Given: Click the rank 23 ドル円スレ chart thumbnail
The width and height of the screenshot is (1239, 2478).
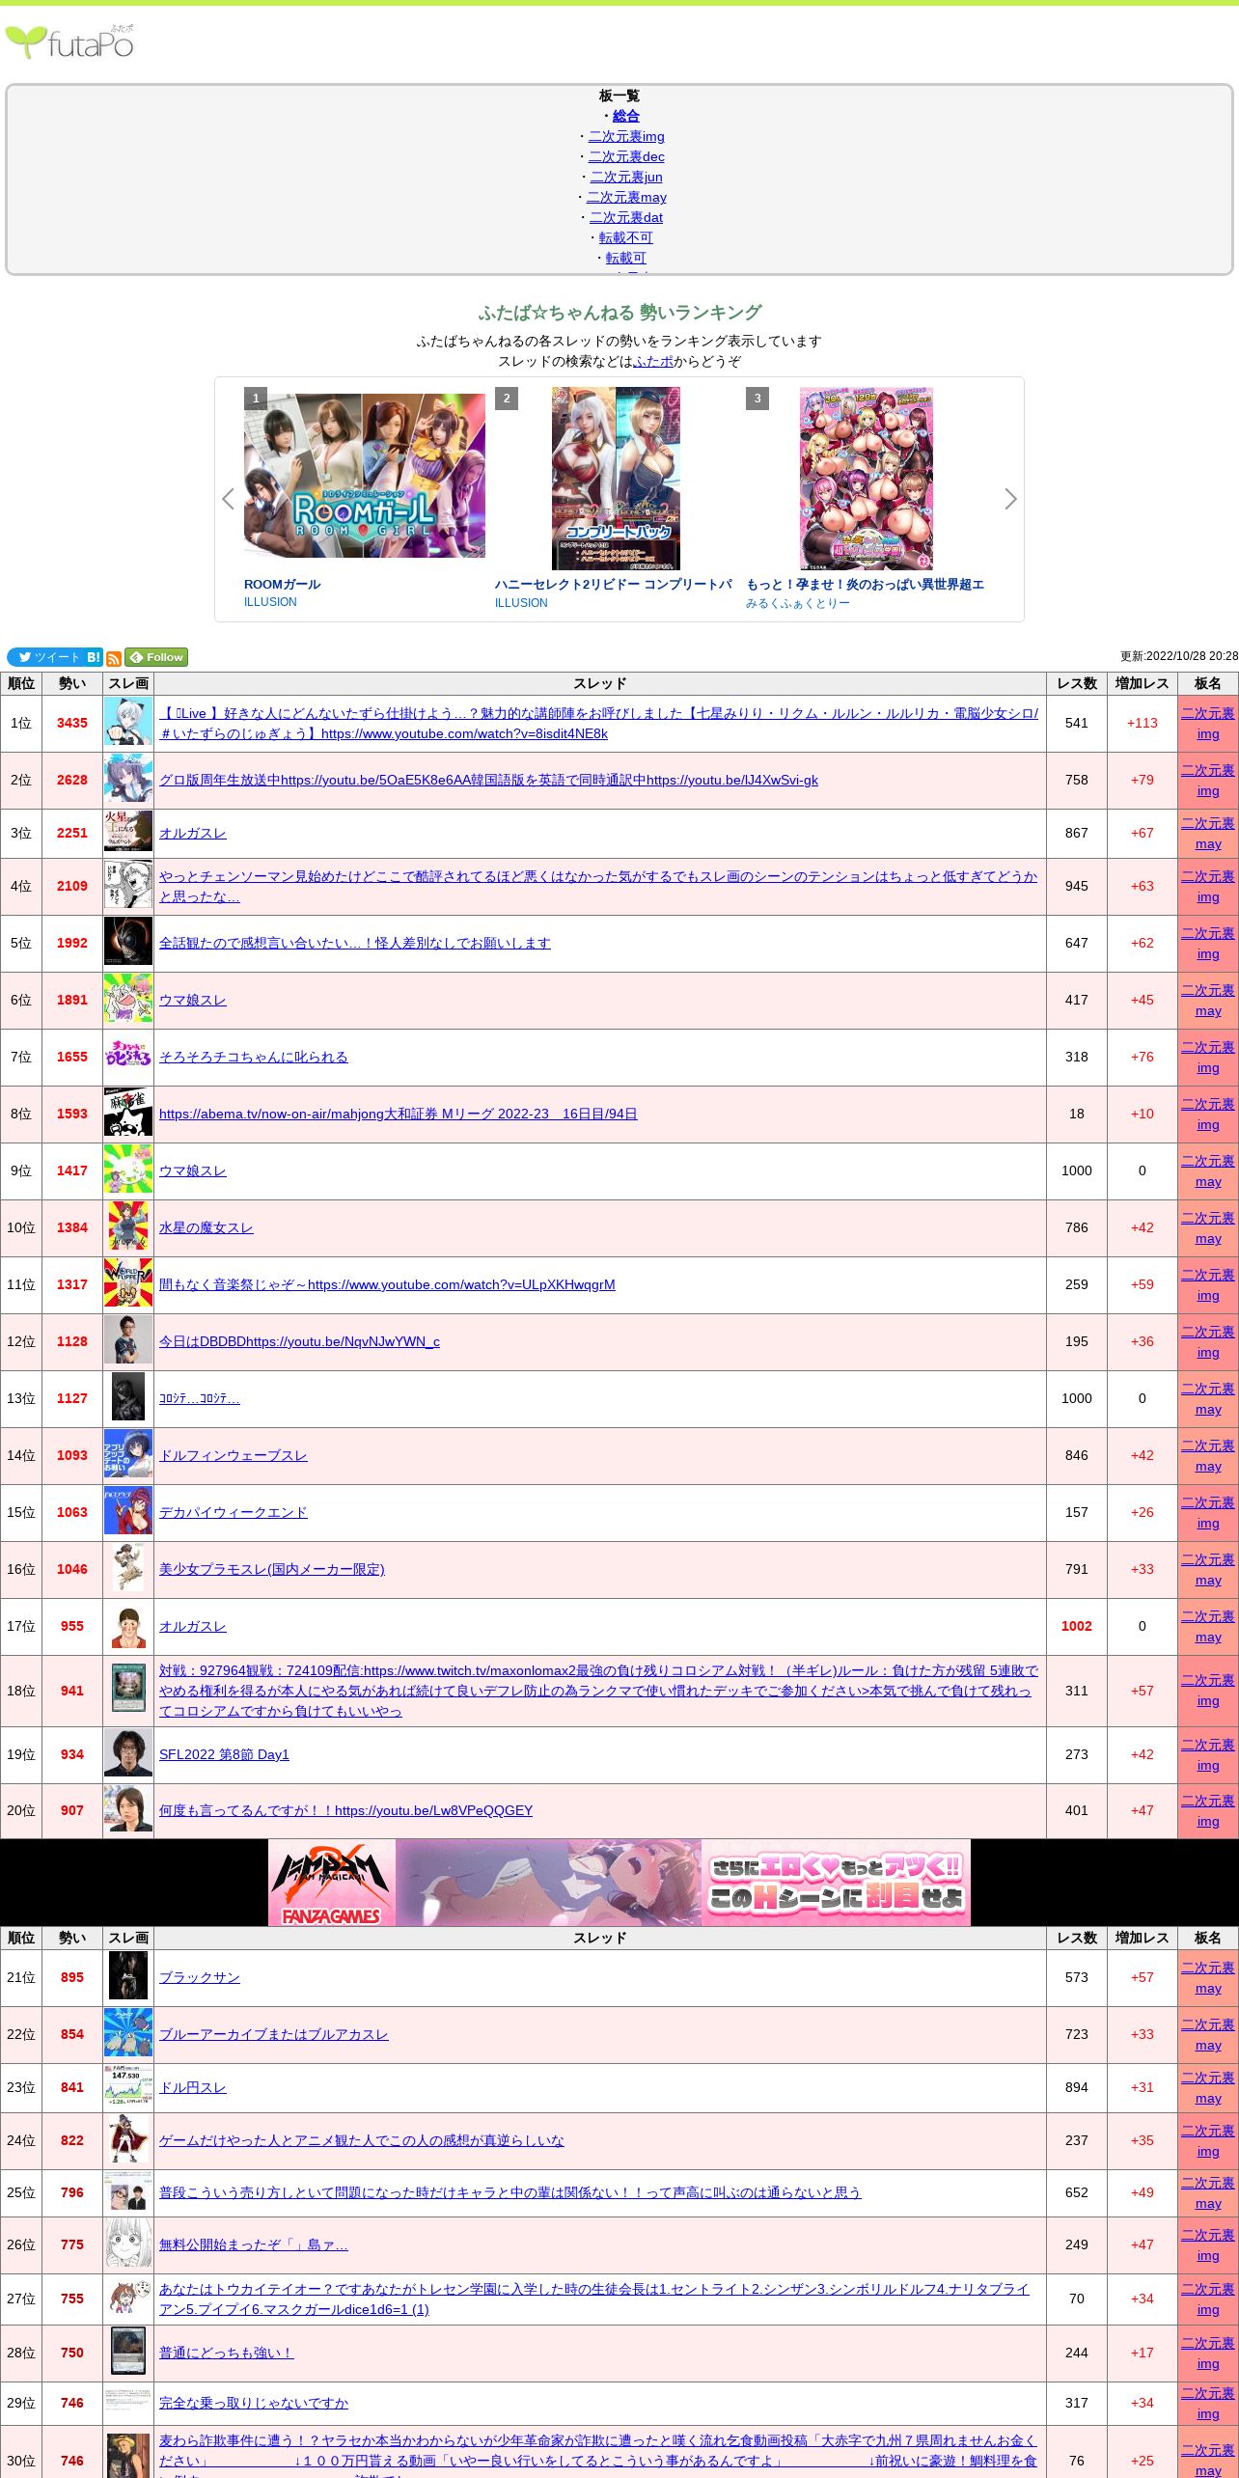Looking at the screenshot, I should coord(128,2087).
